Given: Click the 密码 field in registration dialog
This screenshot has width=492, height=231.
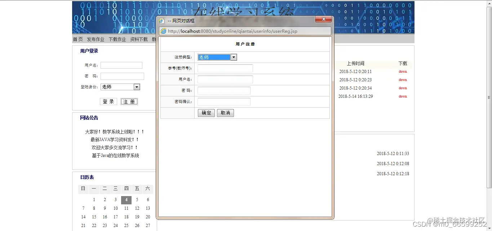Looking at the screenshot, I should point(224,91).
